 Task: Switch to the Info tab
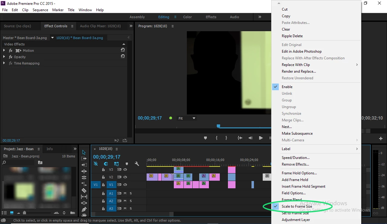[x=50, y=149]
